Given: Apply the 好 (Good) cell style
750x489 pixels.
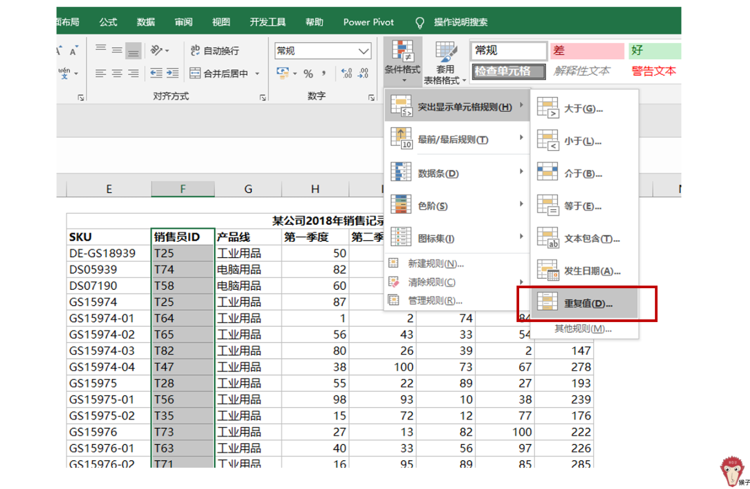Looking at the screenshot, I should point(654,51).
